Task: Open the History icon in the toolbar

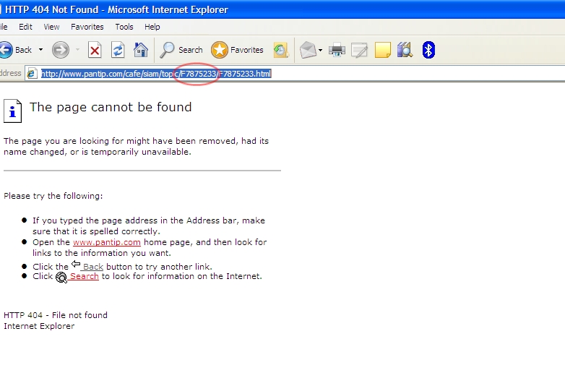Action: tap(281, 50)
